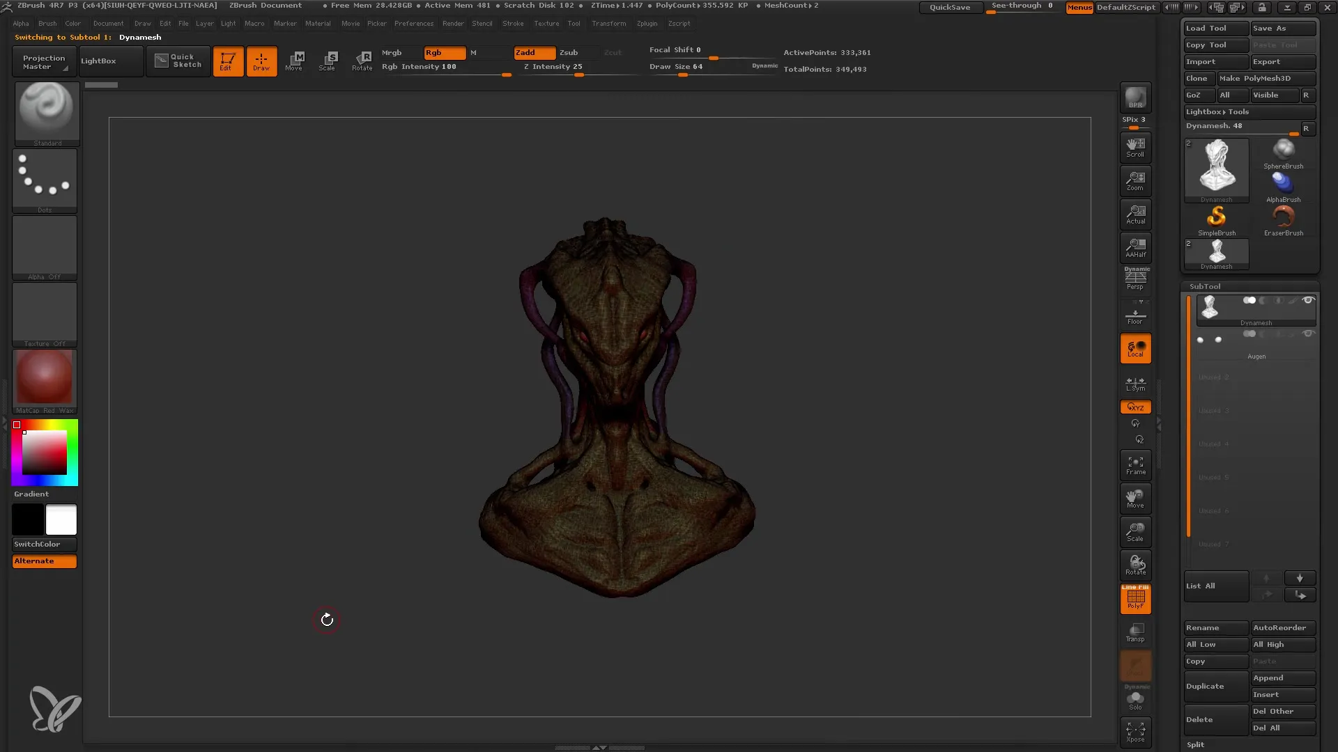Viewport: 1338px width, 752px height.
Task: Click the Menus menu bar item
Action: [x=1079, y=6]
